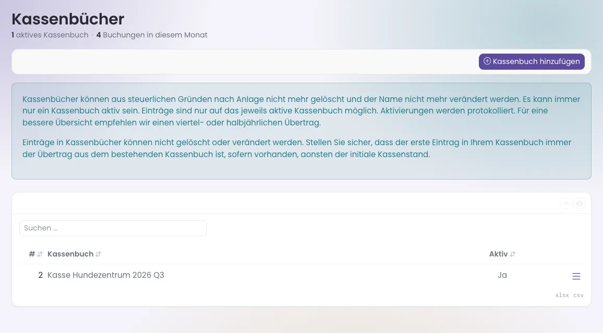Click the '4 Buchungen in diesem Monat' text

coord(151,35)
